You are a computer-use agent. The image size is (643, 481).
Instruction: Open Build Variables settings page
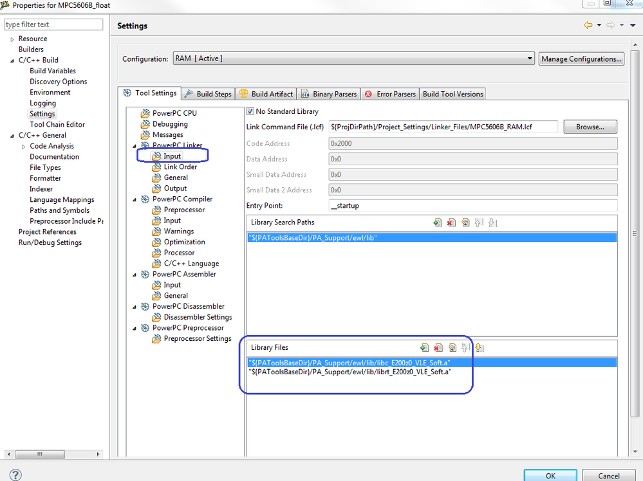tap(53, 71)
